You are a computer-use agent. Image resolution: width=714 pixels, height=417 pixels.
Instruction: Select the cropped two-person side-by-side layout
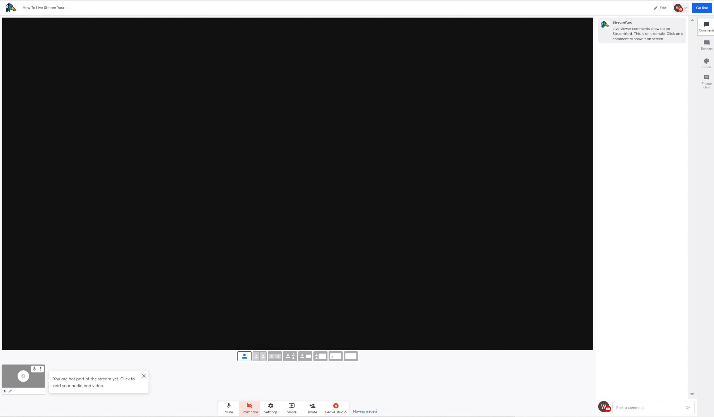[260, 356]
